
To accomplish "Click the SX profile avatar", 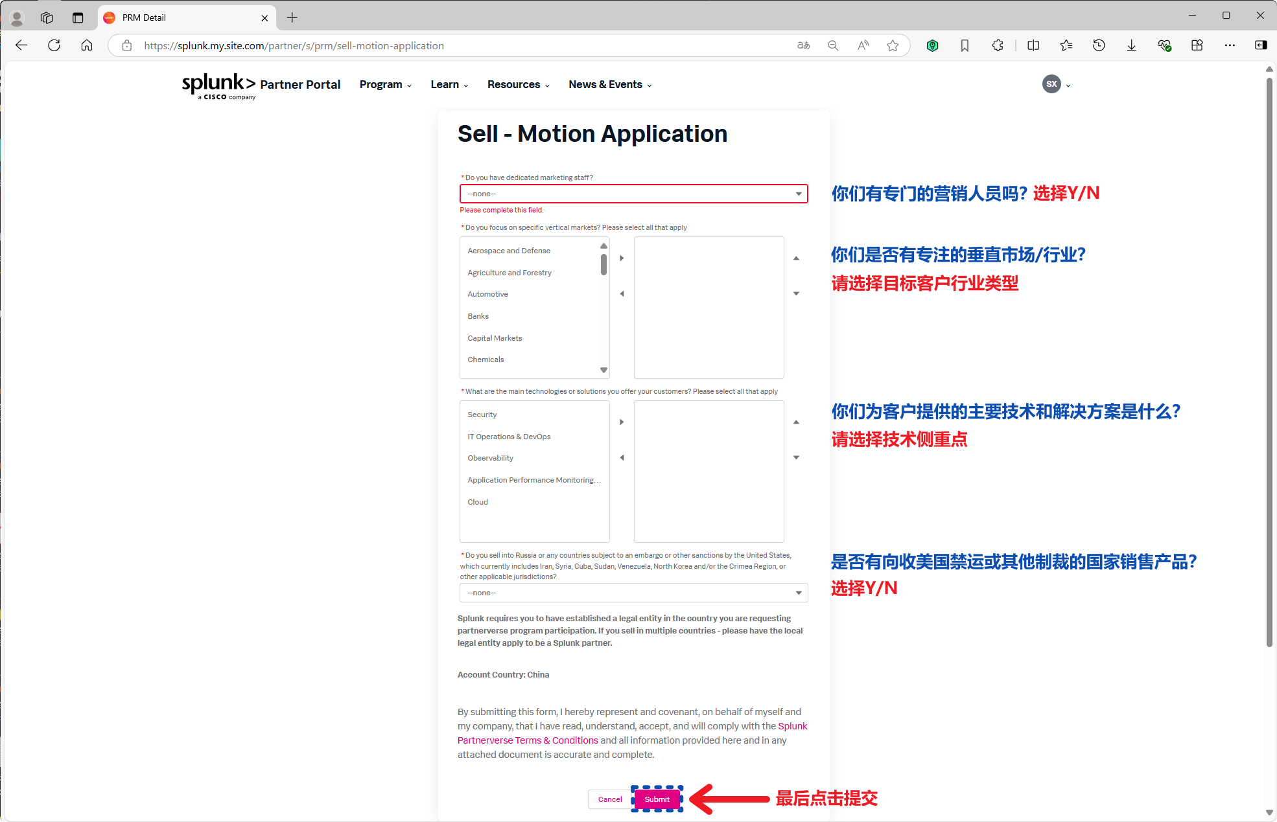I will click(x=1051, y=84).
